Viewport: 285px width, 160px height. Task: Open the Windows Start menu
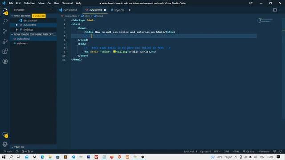4,157
